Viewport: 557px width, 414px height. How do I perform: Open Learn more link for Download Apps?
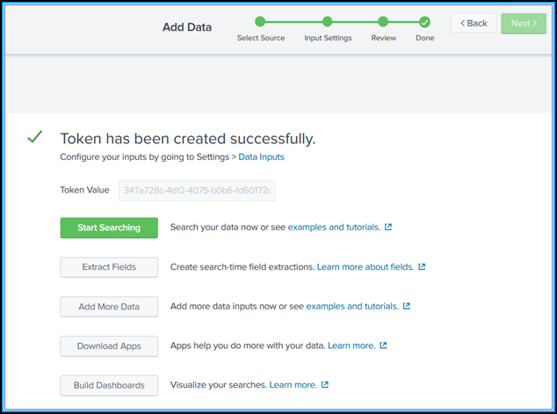(x=351, y=345)
